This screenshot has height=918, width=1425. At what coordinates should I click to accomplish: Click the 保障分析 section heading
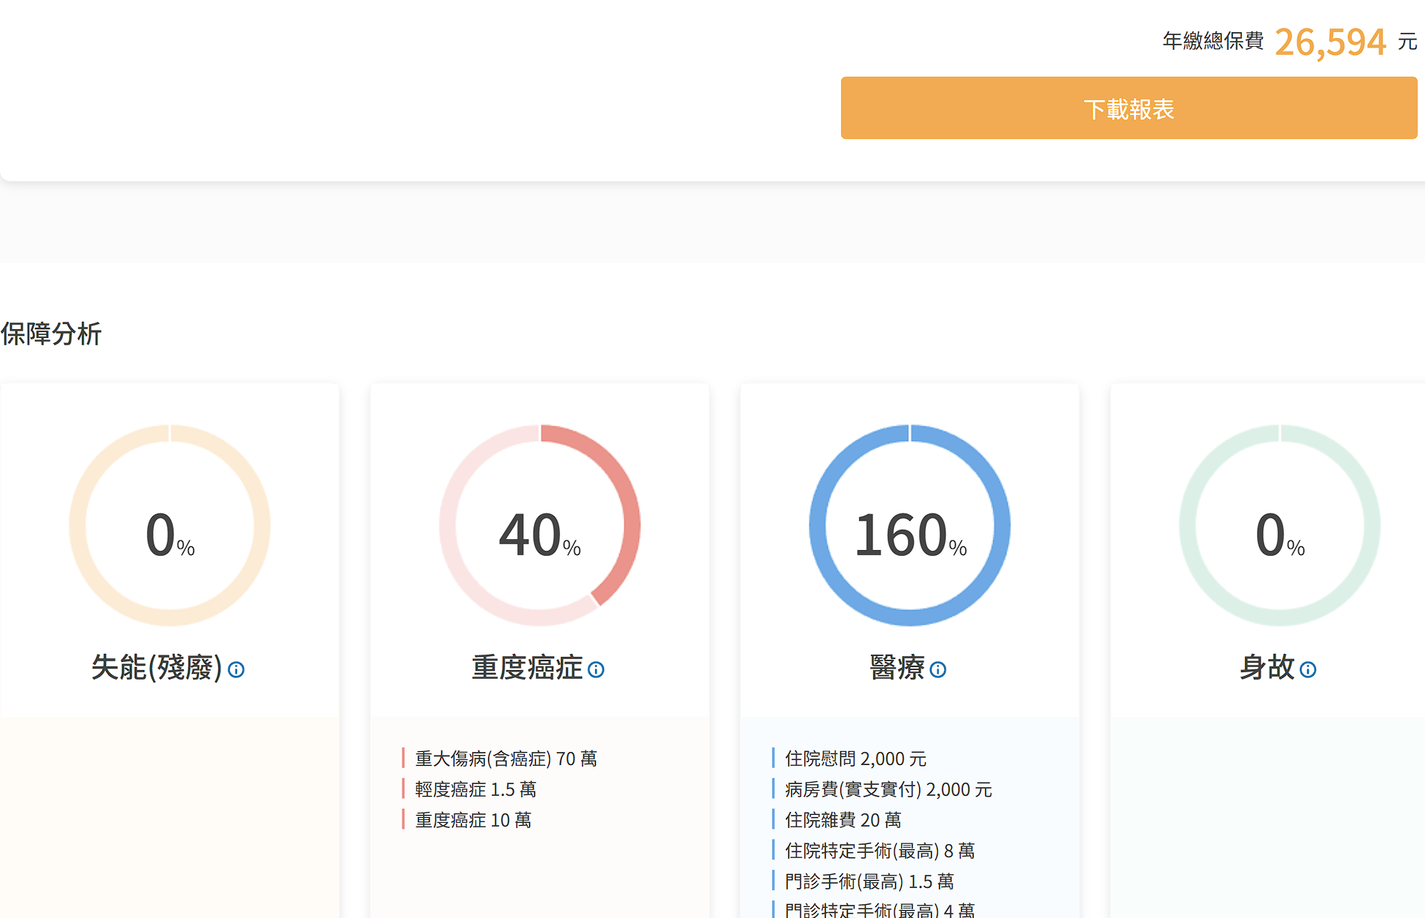coord(51,334)
